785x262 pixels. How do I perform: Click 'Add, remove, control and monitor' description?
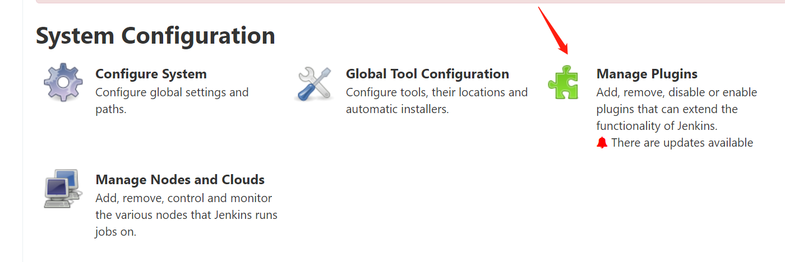click(x=183, y=198)
